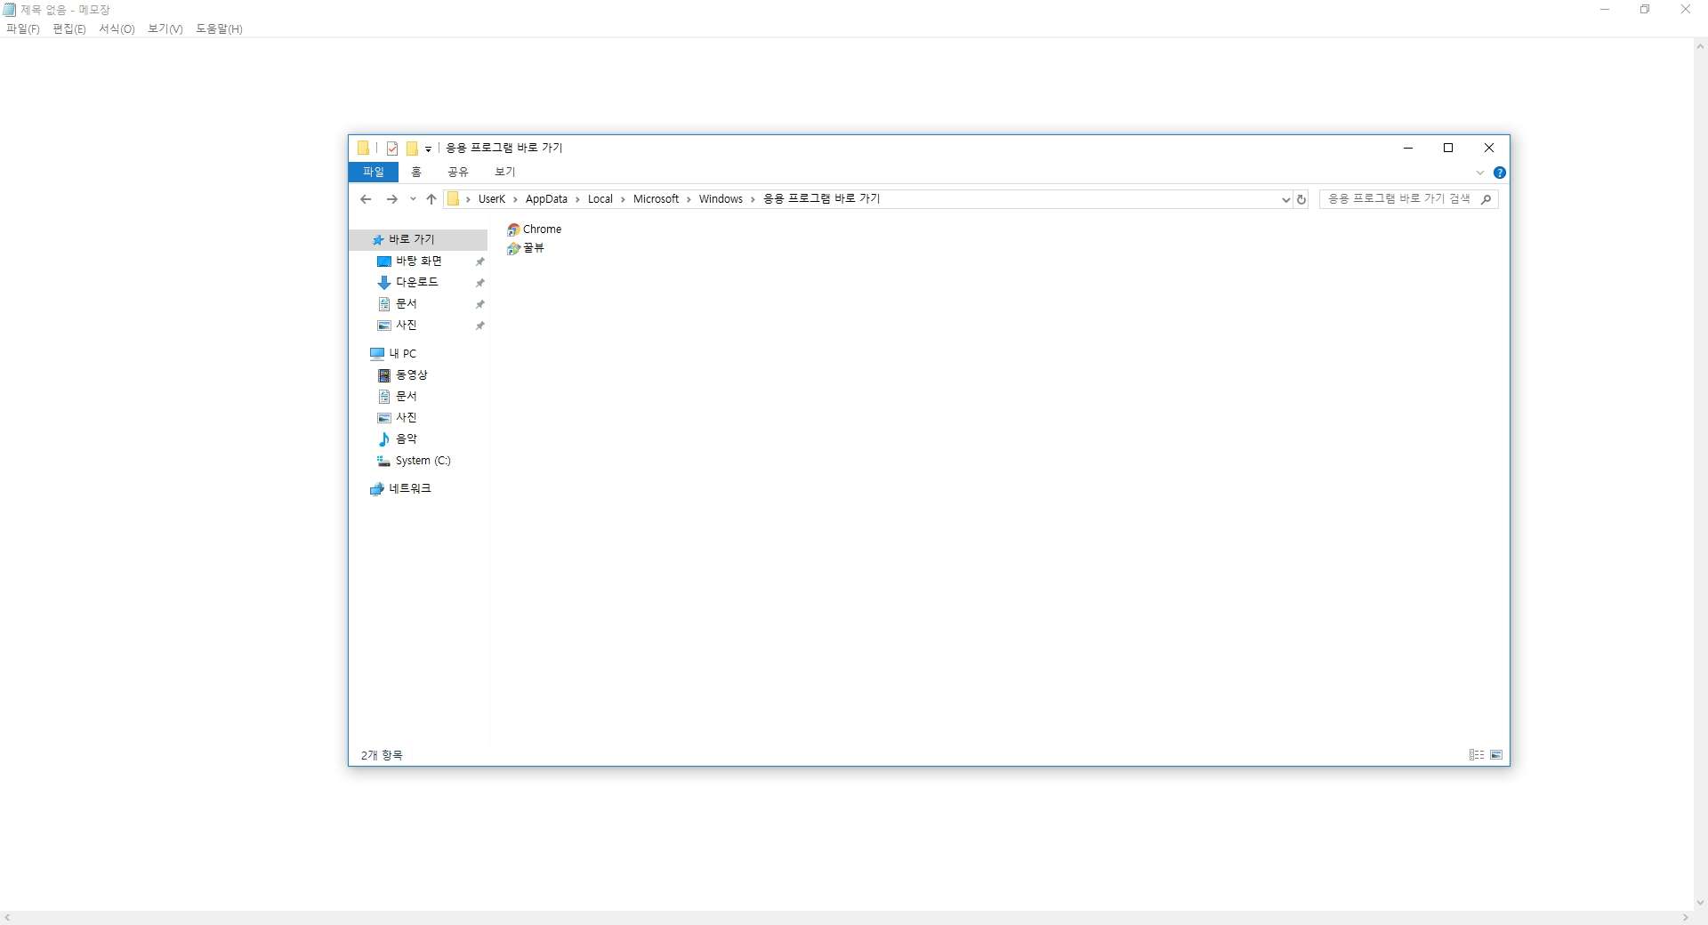This screenshot has width=1708, height=925.
Task: Open Explorer help question mark icon
Action: [1500, 173]
